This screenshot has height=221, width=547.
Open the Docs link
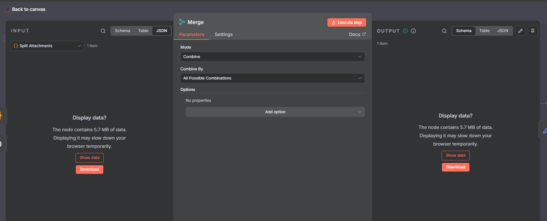pos(357,34)
